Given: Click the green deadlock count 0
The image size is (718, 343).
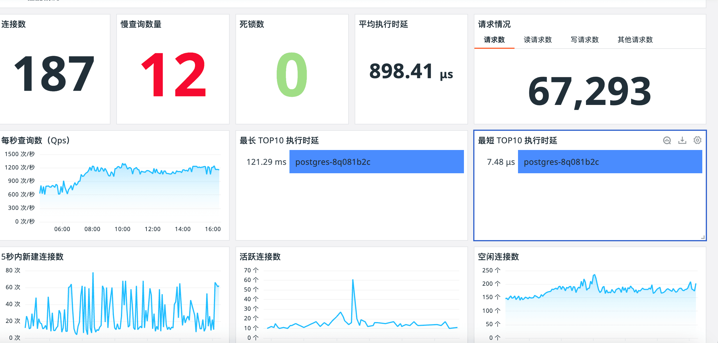Looking at the screenshot, I should click(292, 74).
